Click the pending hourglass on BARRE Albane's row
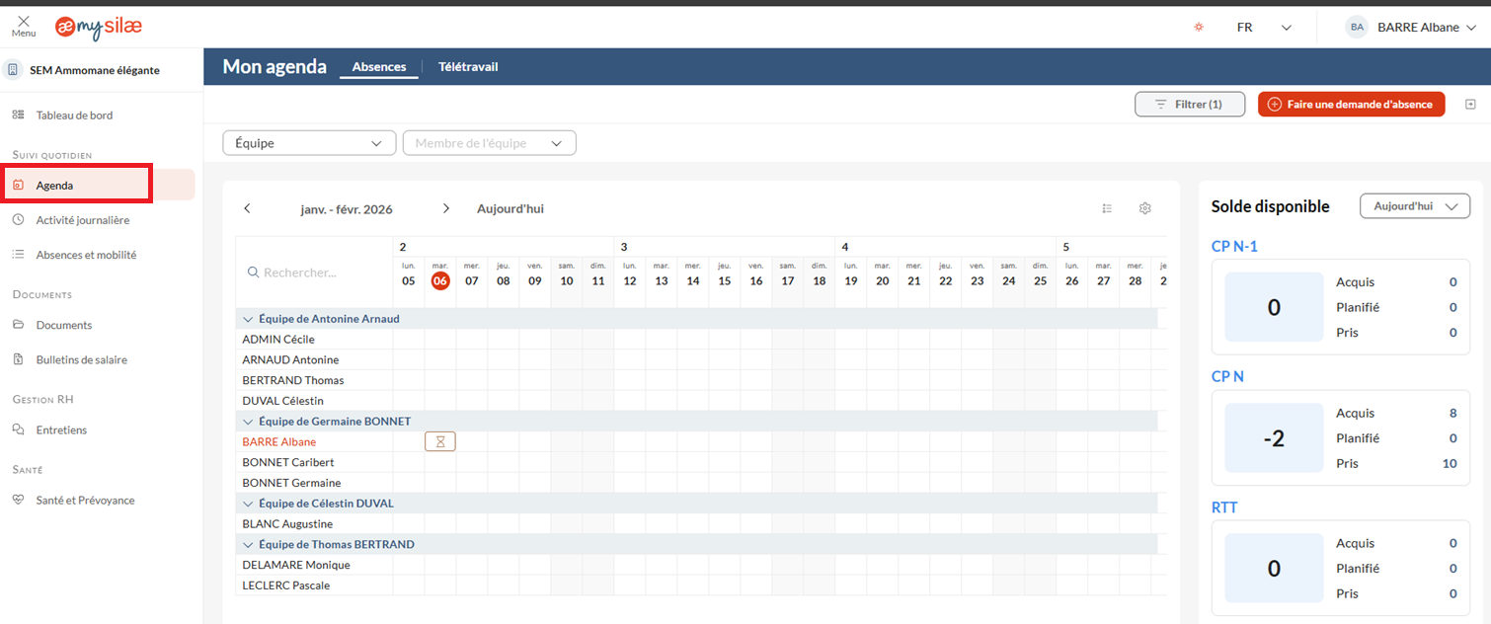 (440, 441)
